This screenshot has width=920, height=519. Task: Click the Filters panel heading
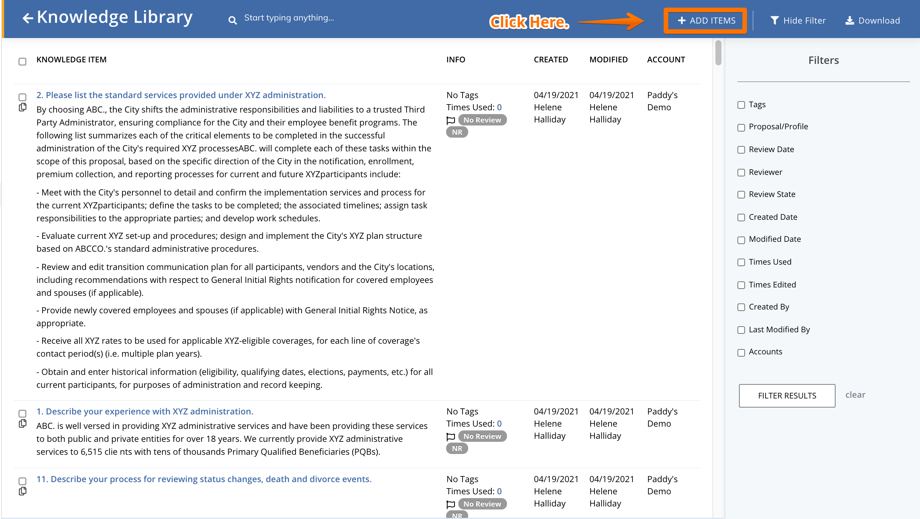click(x=823, y=60)
